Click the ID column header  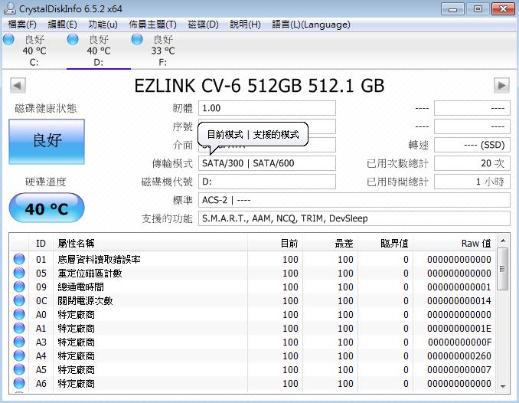(41, 244)
